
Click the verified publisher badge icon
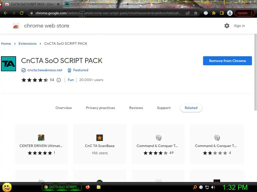coord(24,70)
